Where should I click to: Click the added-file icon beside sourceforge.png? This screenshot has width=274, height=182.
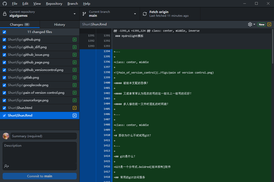(x=75, y=100)
